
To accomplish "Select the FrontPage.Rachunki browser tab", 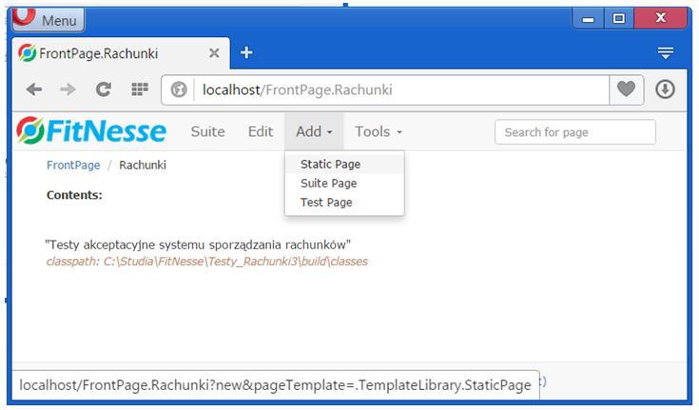I will point(121,53).
